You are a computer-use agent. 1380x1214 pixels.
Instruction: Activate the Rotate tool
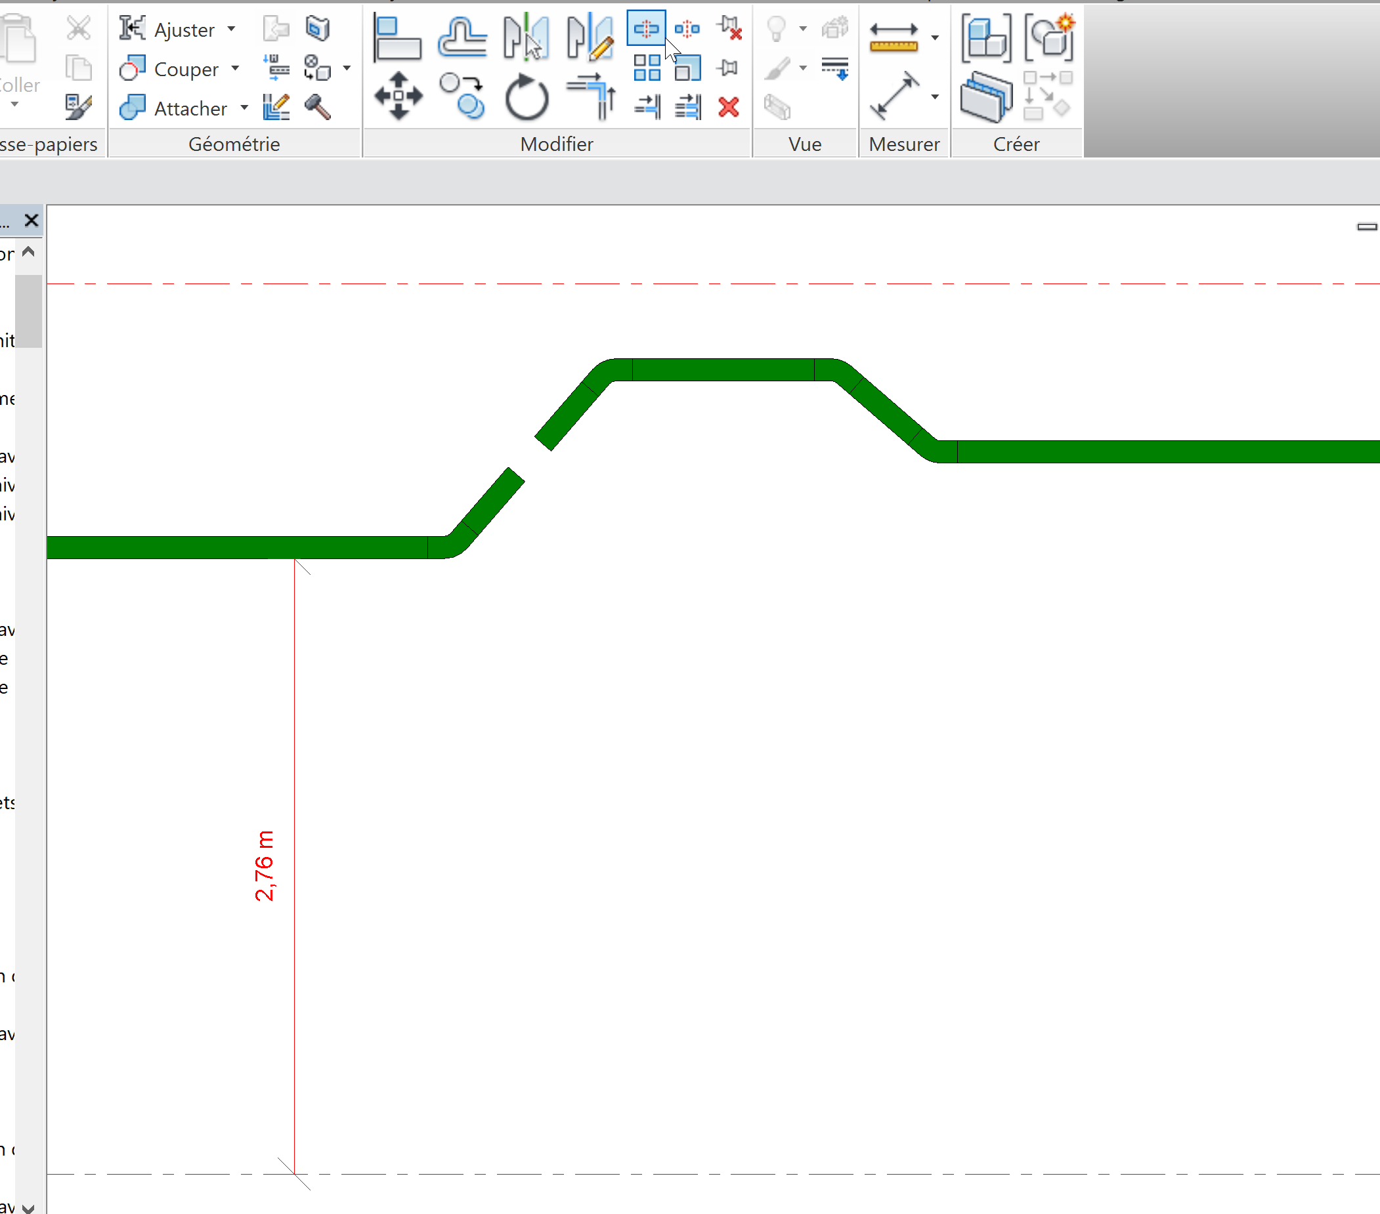(x=527, y=97)
